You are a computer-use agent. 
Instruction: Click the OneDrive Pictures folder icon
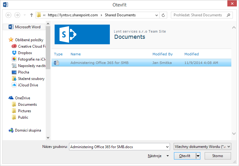(14, 111)
